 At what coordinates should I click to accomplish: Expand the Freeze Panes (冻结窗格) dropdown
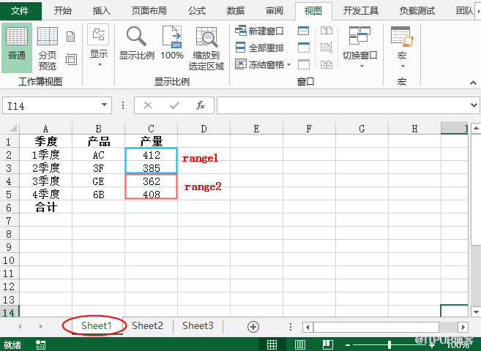point(264,64)
